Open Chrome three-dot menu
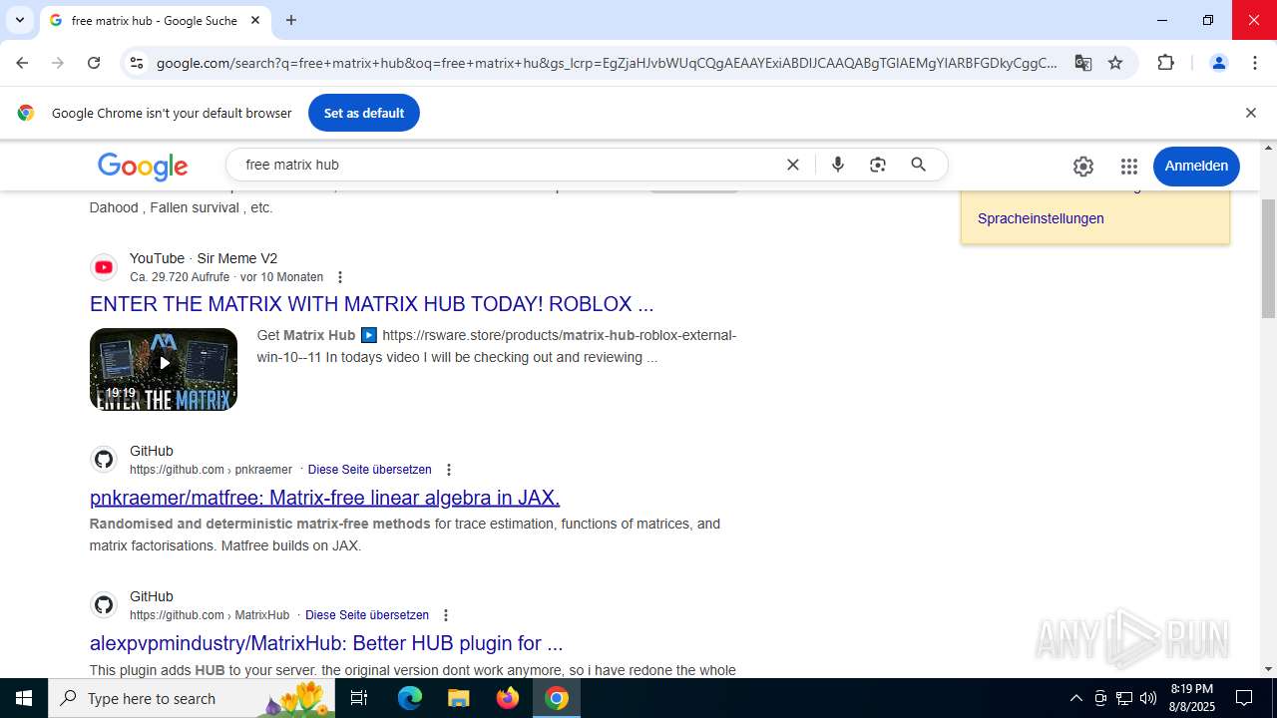Screen dimensions: 1277x718 click(1255, 63)
